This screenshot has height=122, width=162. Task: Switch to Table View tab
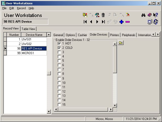pyautogui.click(x=28, y=29)
